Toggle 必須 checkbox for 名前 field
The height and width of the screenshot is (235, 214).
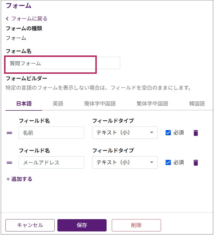(x=168, y=133)
